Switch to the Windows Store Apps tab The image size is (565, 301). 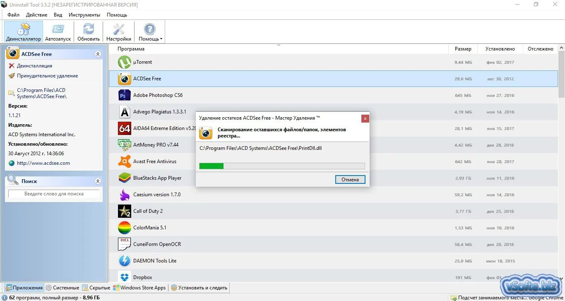click(140, 287)
